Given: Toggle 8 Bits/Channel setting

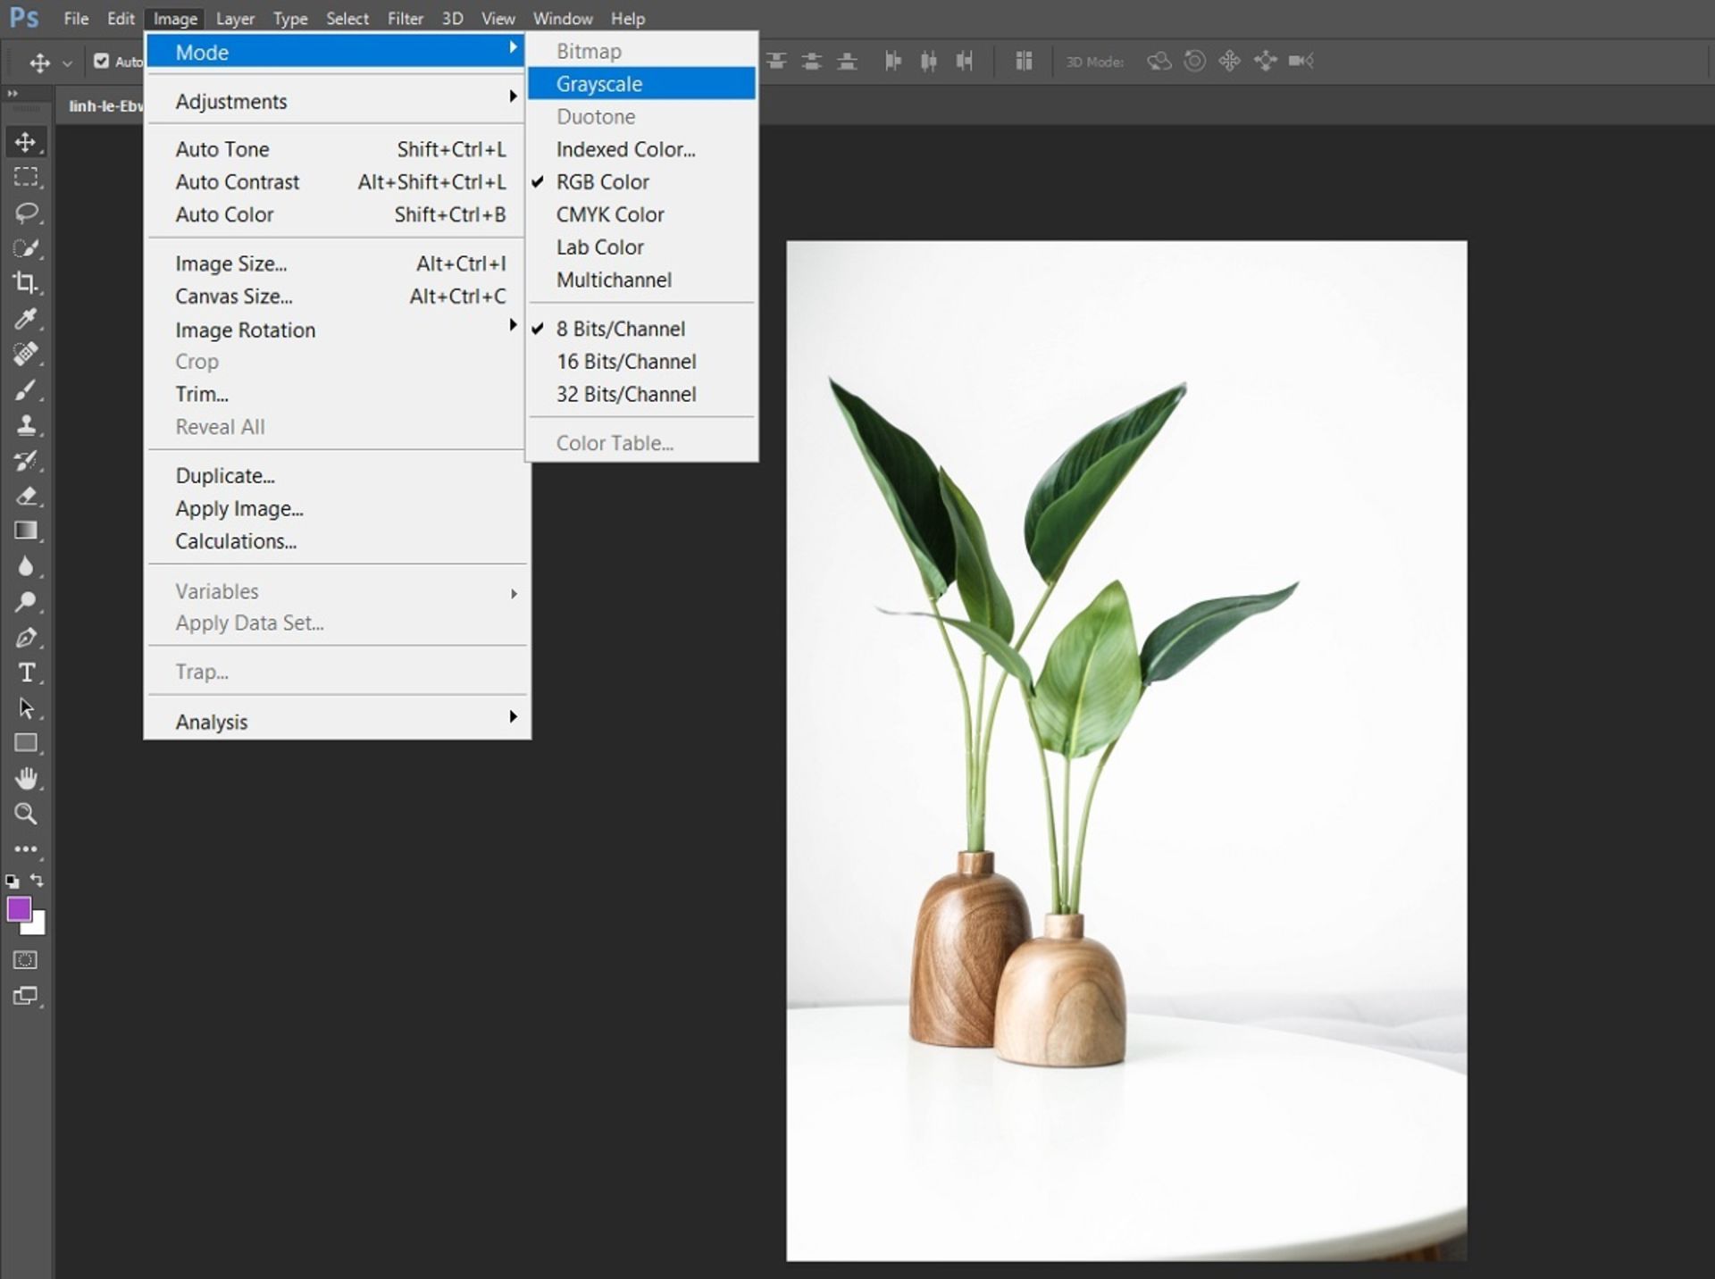Looking at the screenshot, I should click(620, 328).
